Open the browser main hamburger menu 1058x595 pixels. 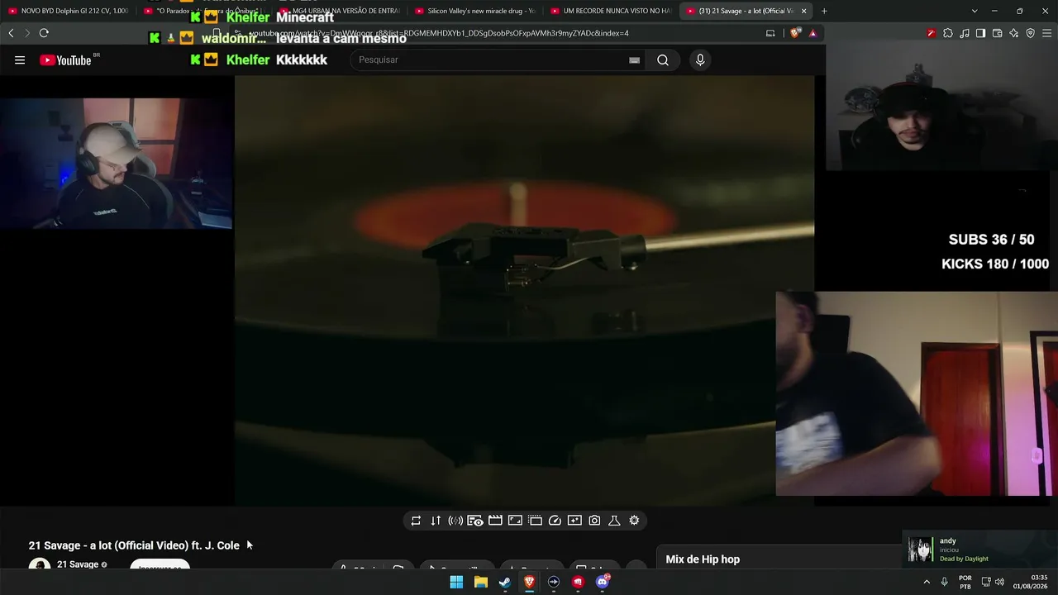1047,33
